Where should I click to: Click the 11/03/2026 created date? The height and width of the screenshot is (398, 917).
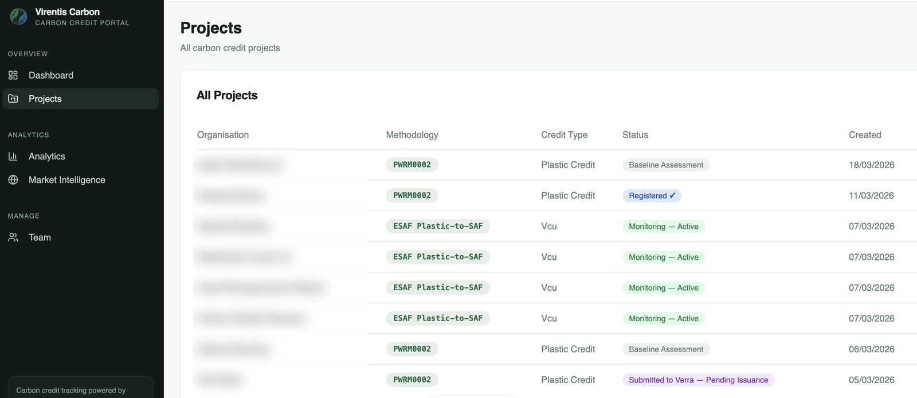coord(871,196)
